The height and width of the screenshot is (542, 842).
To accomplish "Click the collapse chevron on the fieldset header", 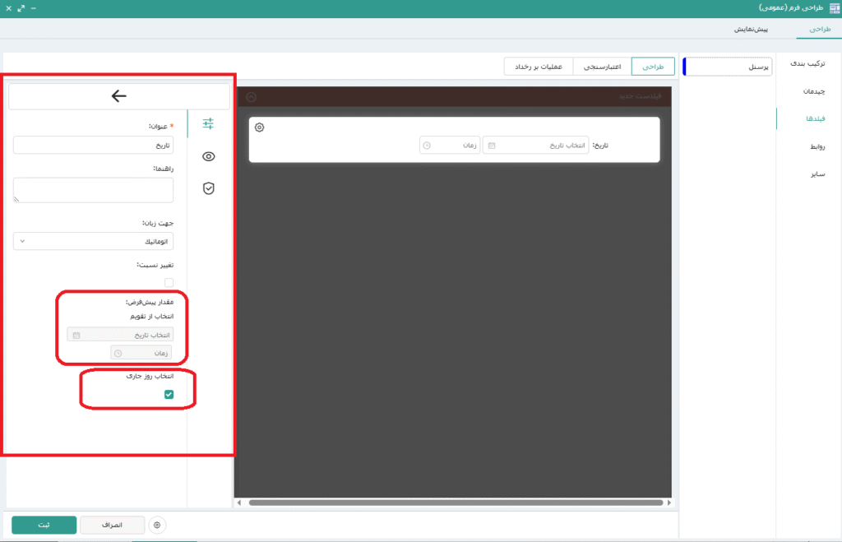I will (x=252, y=97).
